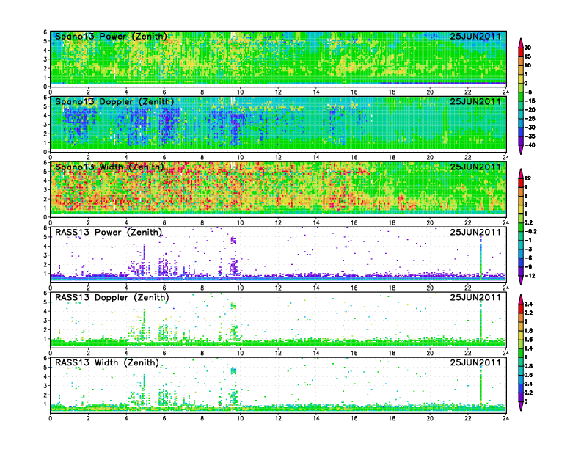Click the 2.2 label on bottom colorbar
581x449 pixels.
[528, 313]
